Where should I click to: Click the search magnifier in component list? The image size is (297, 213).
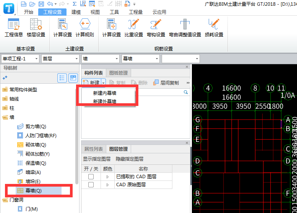click(186, 92)
